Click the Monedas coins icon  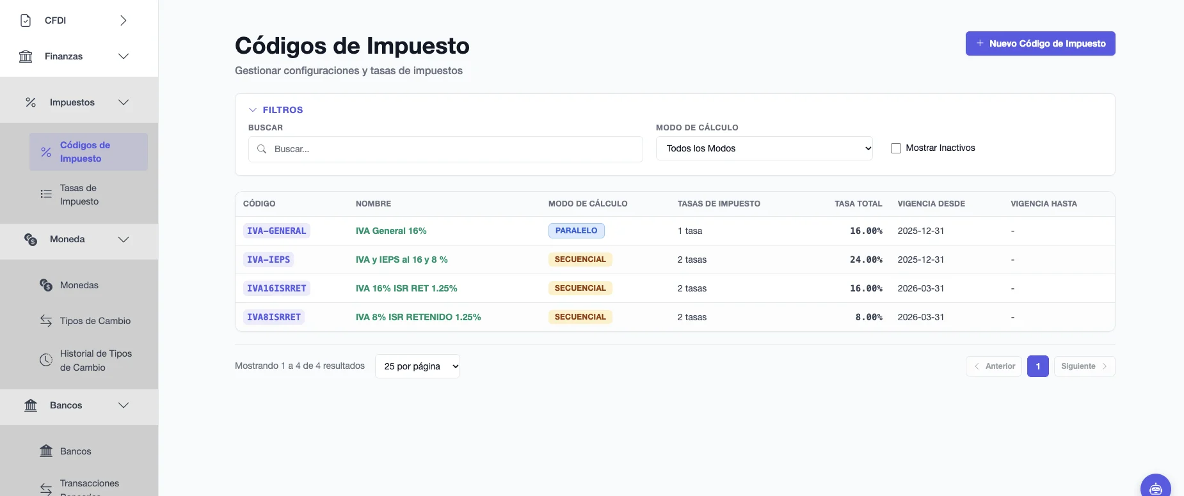click(46, 285)
